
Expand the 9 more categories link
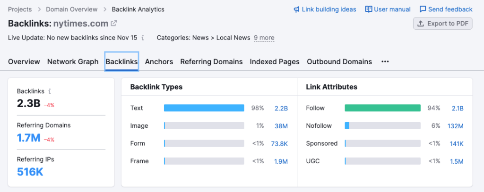[264, 38]
